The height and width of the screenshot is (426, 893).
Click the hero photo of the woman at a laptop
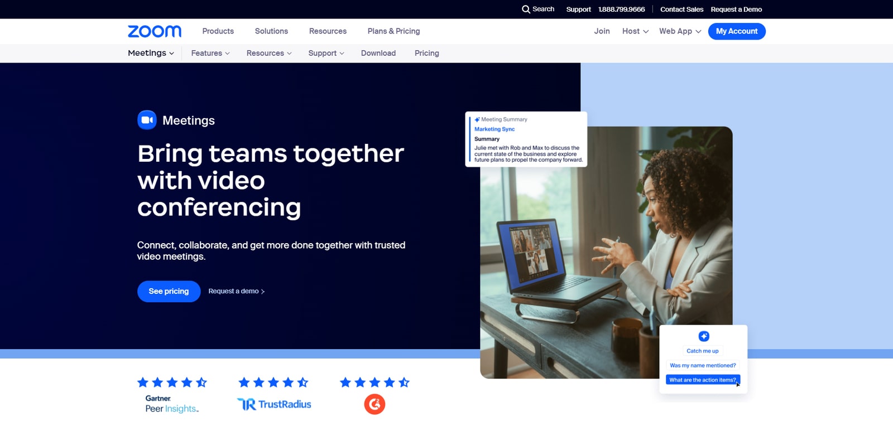click(x=606, y=253)
